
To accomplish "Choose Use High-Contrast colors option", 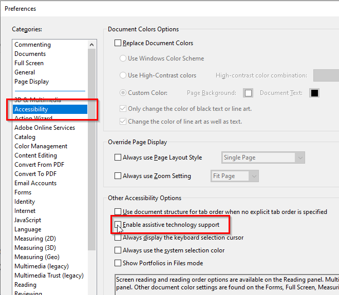I will tap(123, 75).
